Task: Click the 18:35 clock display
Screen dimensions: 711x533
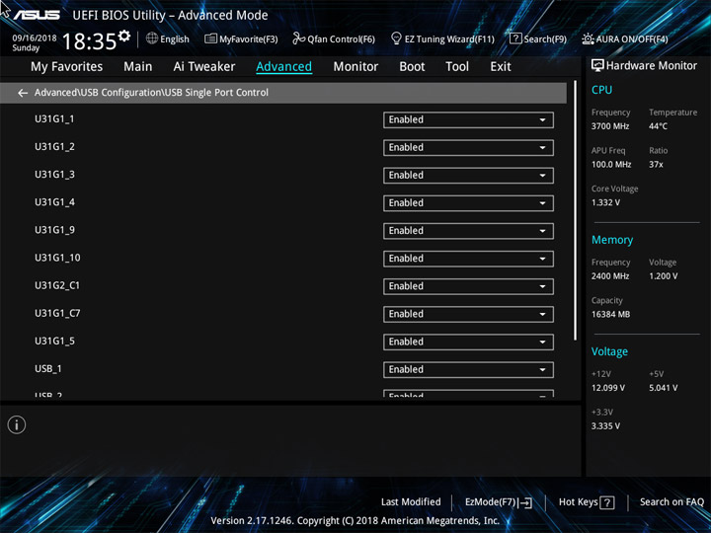Action: pos(89,41)
